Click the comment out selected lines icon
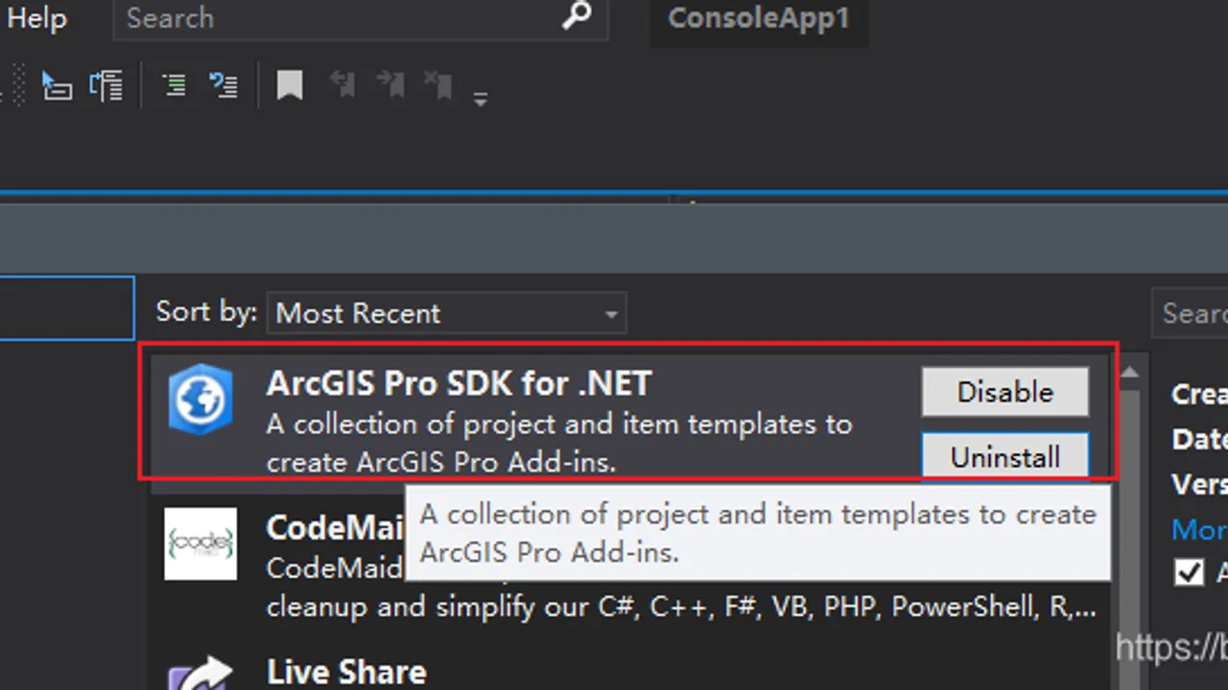The height and width of the screenshot is (690, 1228). pyautogui.click(x=174, y=85)
